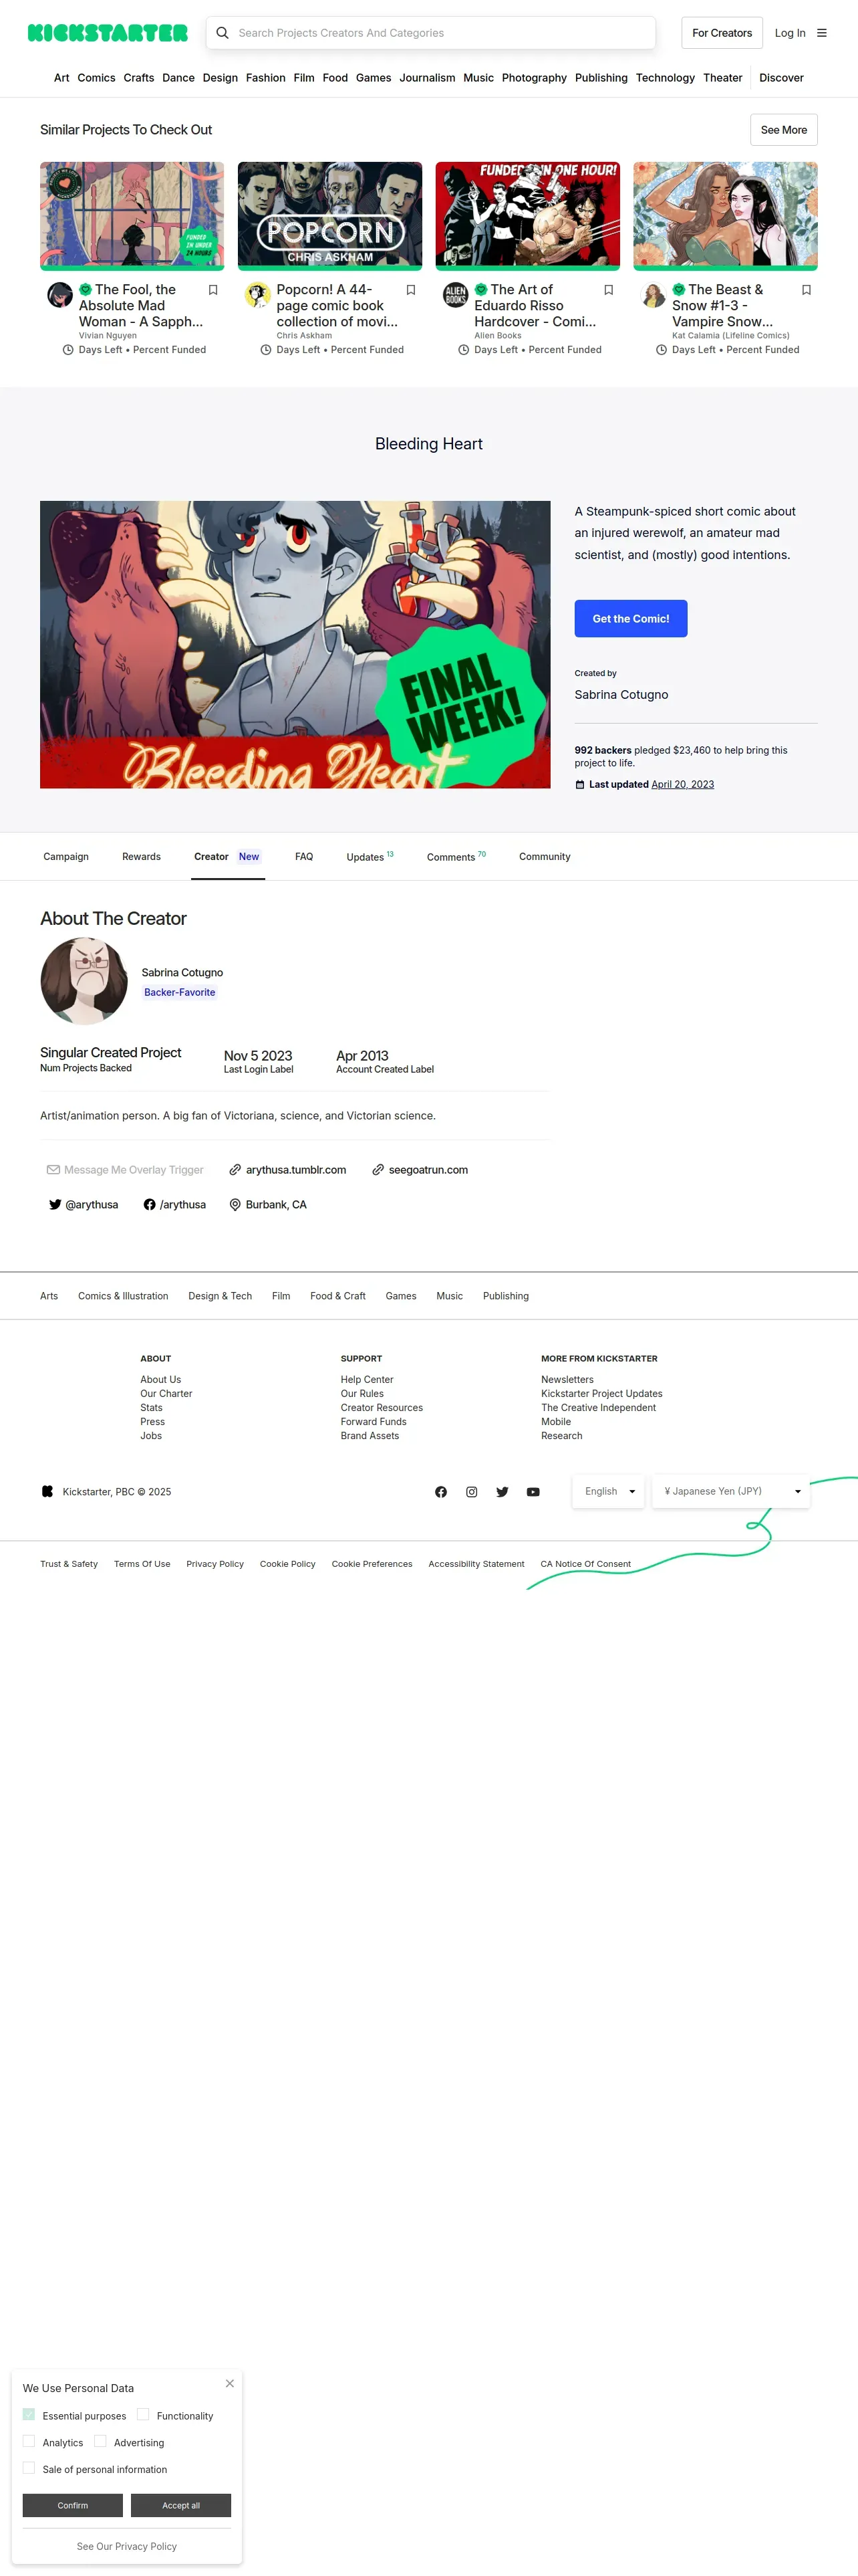
Task: Click Alien Books creator avatar
Action: click(456, 295)
